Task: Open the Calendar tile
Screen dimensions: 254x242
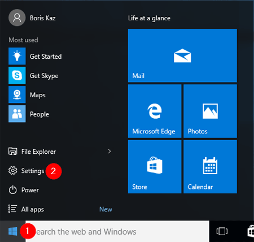Action: (x=210, y=167)
